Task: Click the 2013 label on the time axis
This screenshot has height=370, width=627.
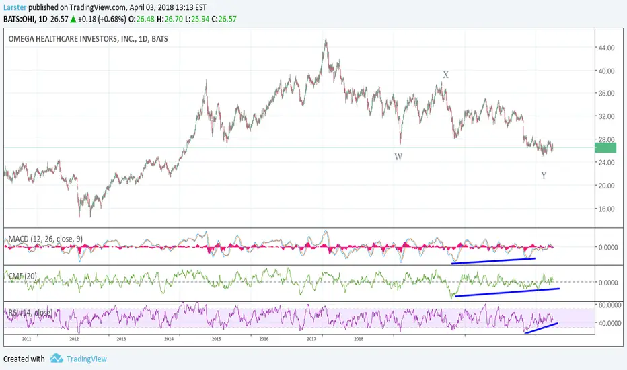Action: pos(121,339)
